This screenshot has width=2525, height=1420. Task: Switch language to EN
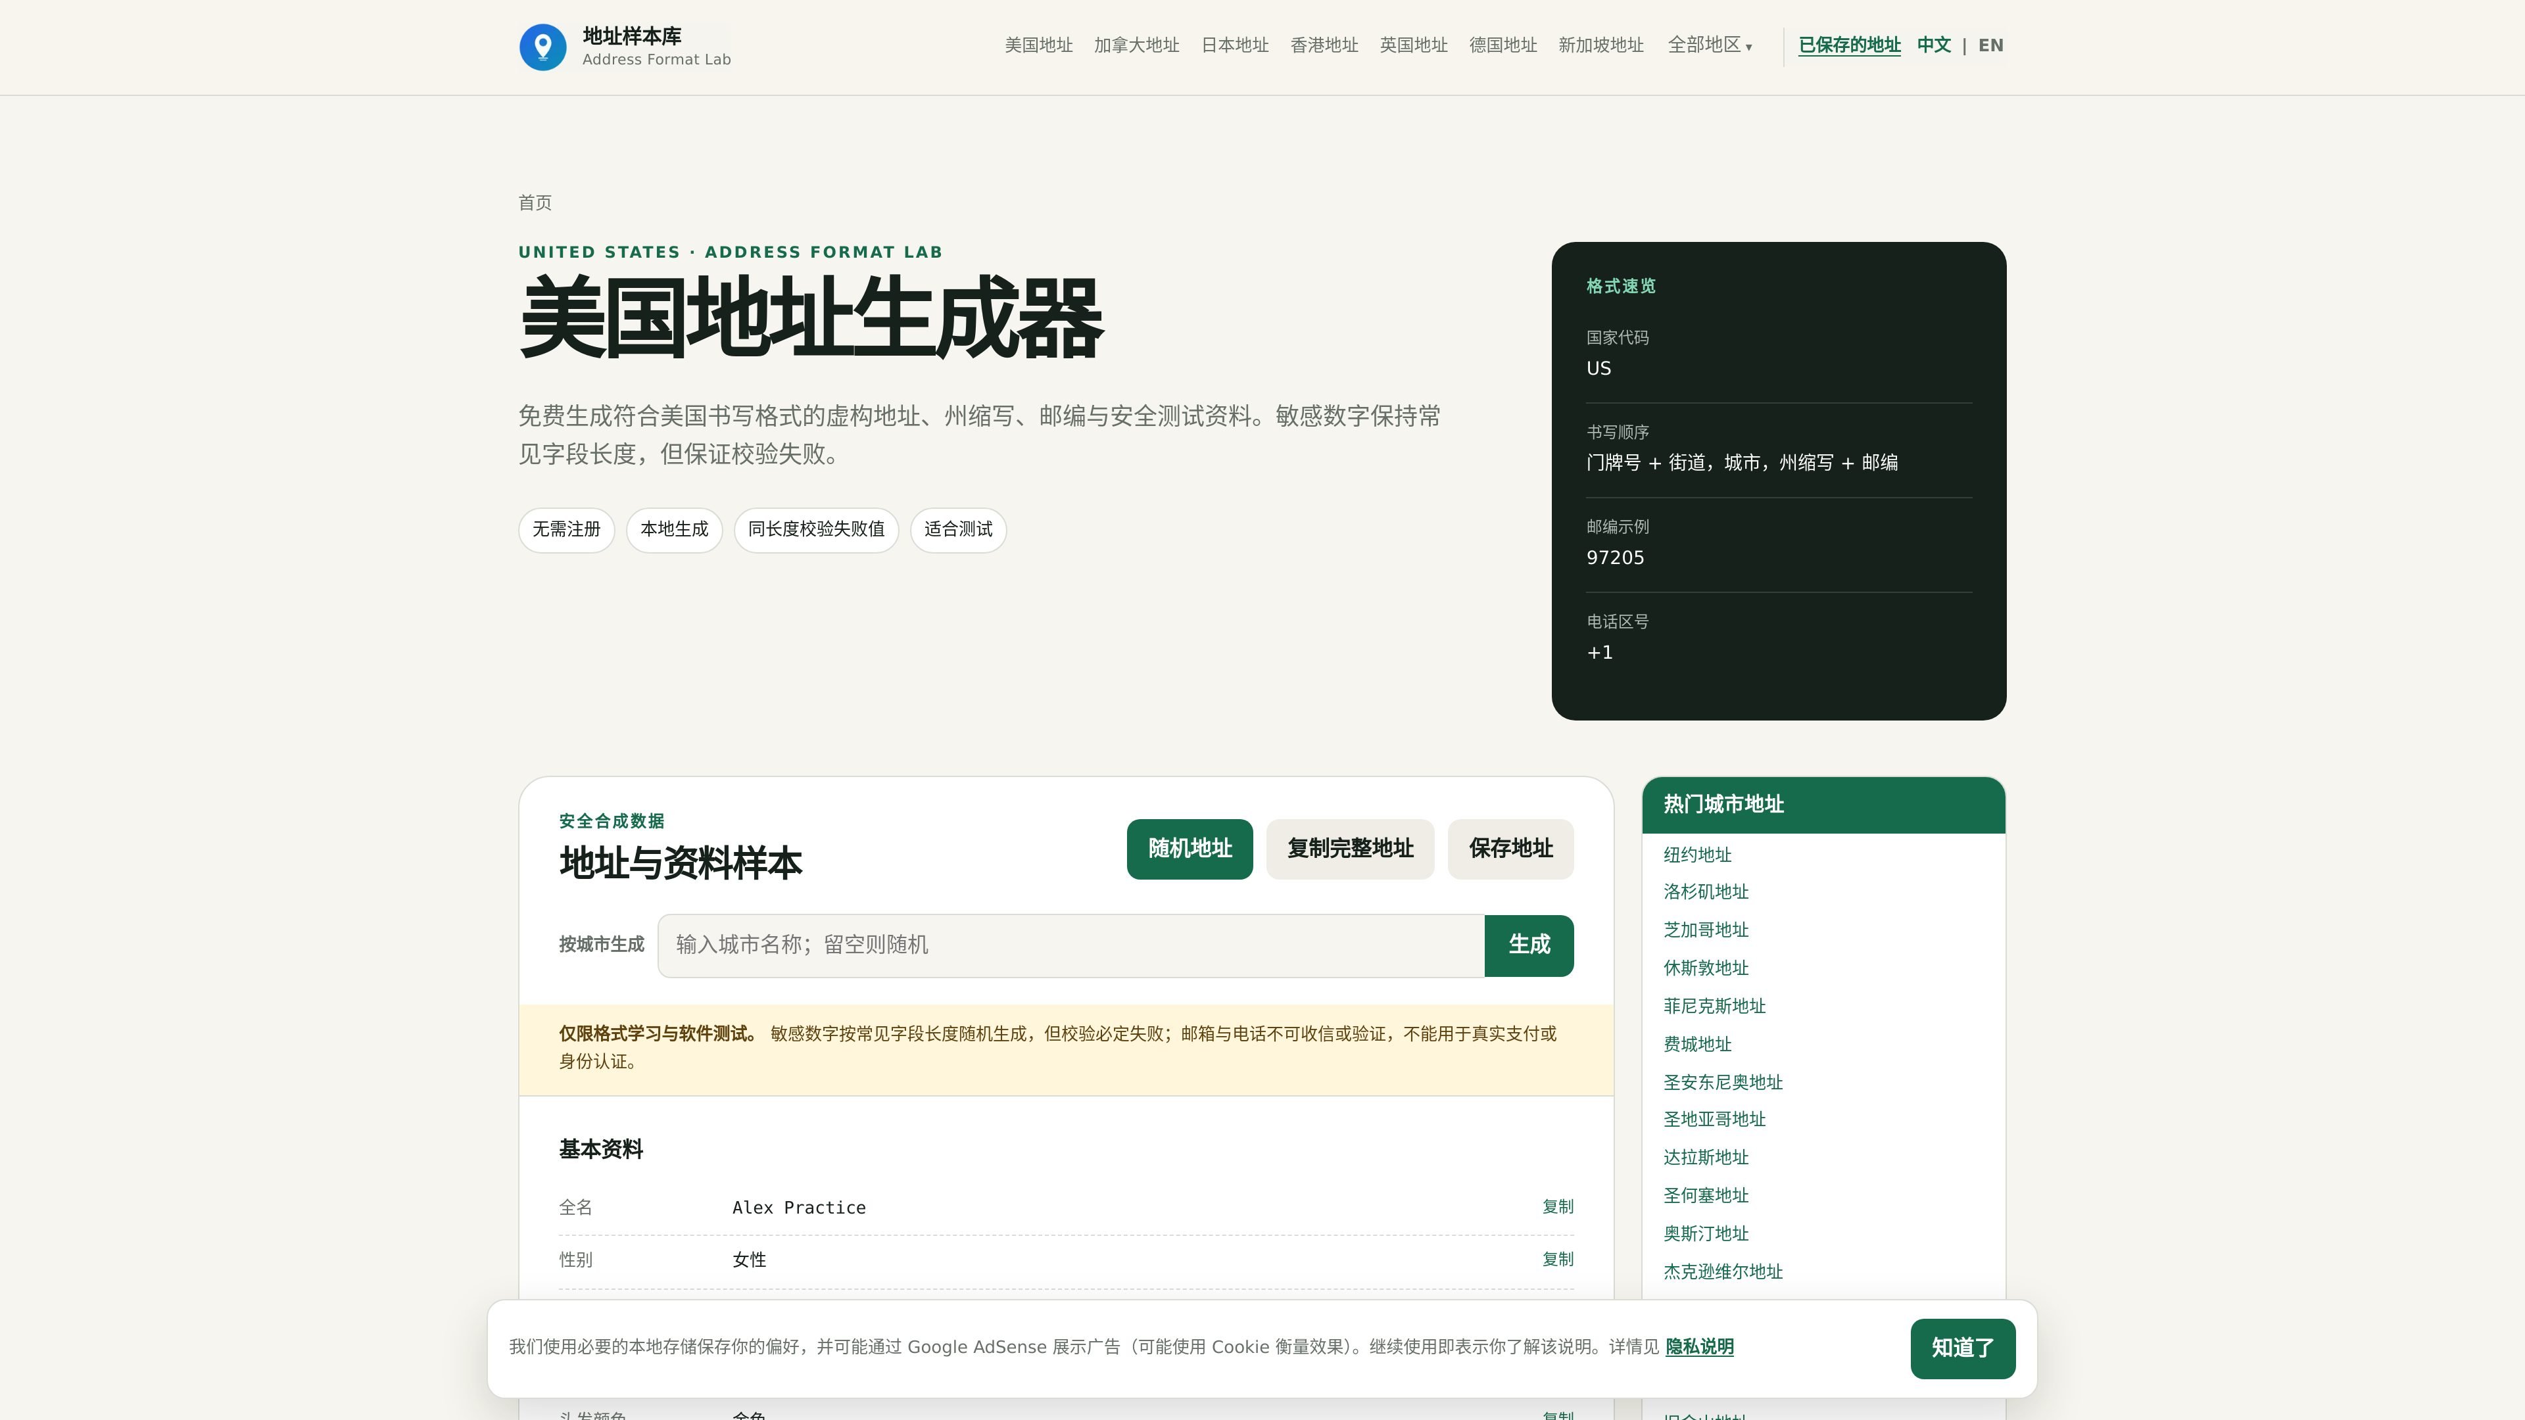click(x=1990, y=45)
